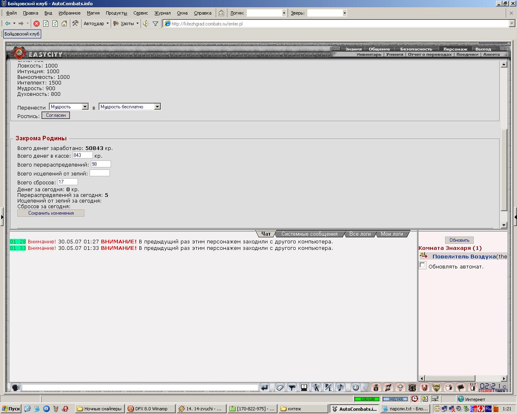The image size is (517, 414).
Task: Click the blue 9400/9400 mana bar
Action: [395, 399]
